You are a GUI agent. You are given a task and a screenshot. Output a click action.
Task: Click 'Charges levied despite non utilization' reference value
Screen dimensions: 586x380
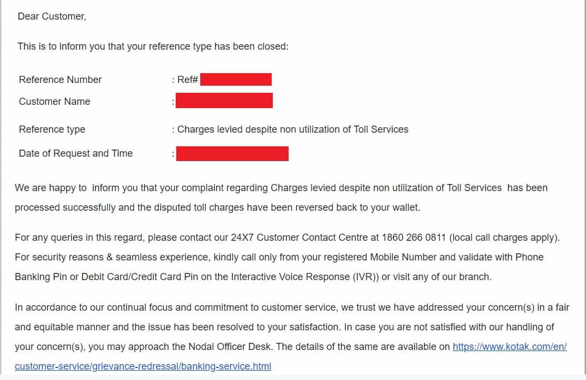pyautogui.click(x=292, y=129)
